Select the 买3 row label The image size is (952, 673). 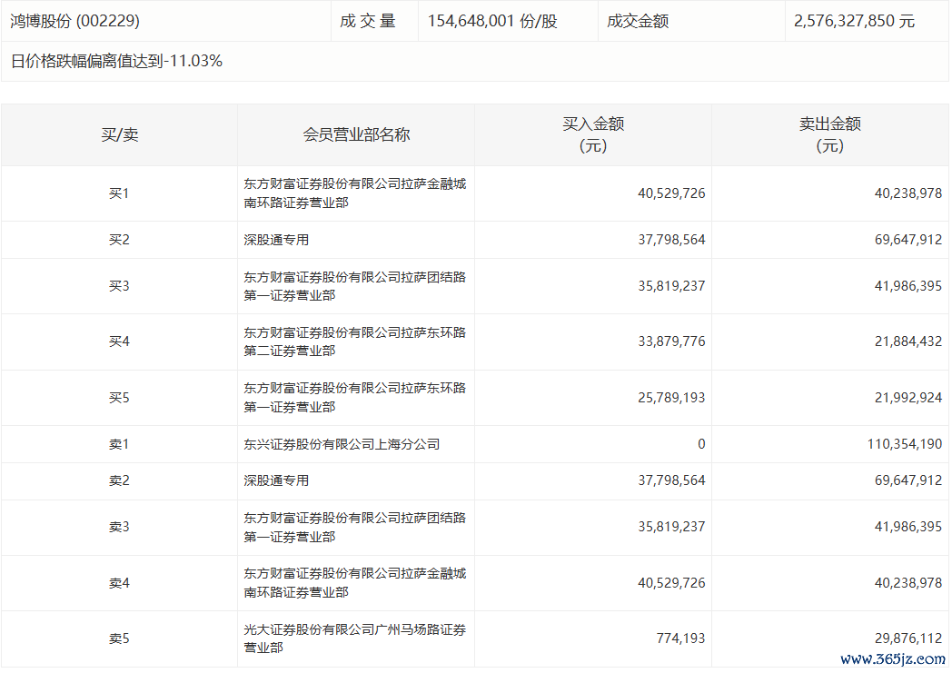tap(119, 286)
